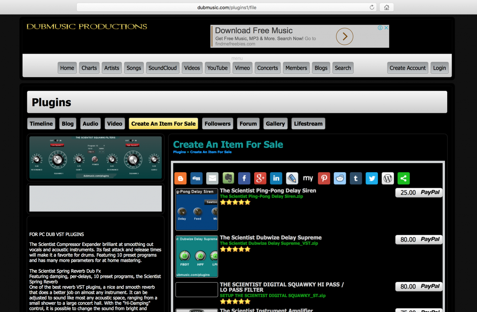Rate the Dubwize Delay Supreme with stars

235,249
